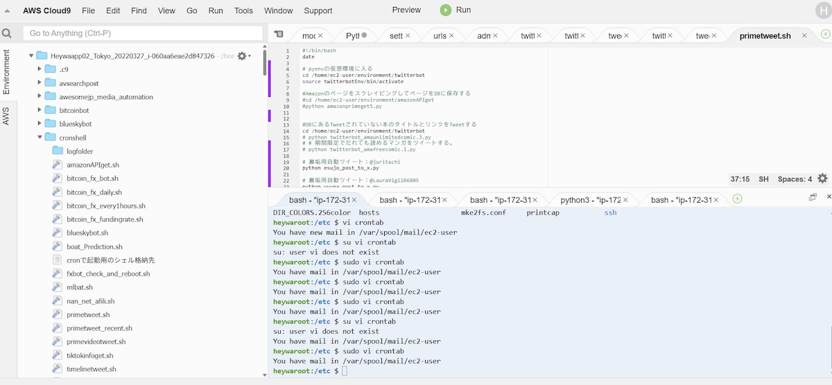Expand the blueskybot folder arrow
Screen dimensions: 832x385
pos(40,124)
